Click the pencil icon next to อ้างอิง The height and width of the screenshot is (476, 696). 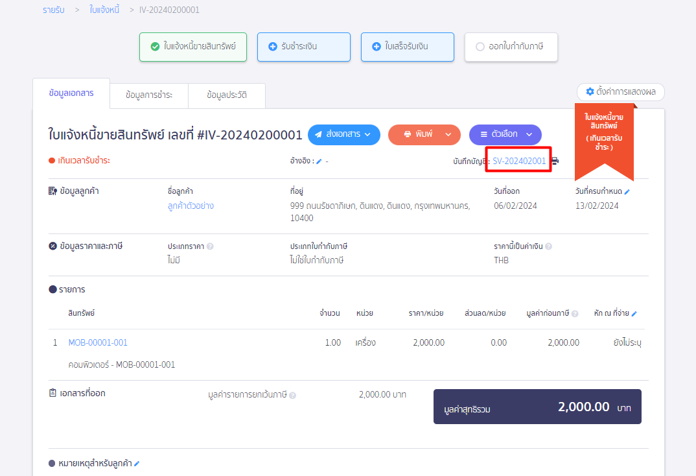[x=319, y=161]
